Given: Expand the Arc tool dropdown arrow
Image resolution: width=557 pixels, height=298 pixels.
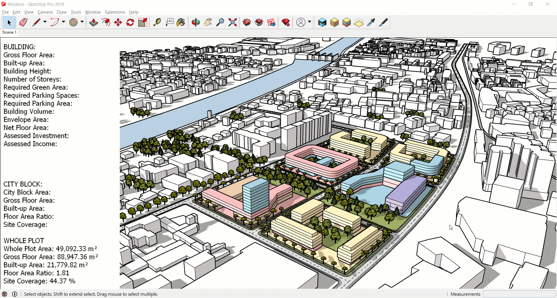Looking at the screenshot, I should click(64, 22).
